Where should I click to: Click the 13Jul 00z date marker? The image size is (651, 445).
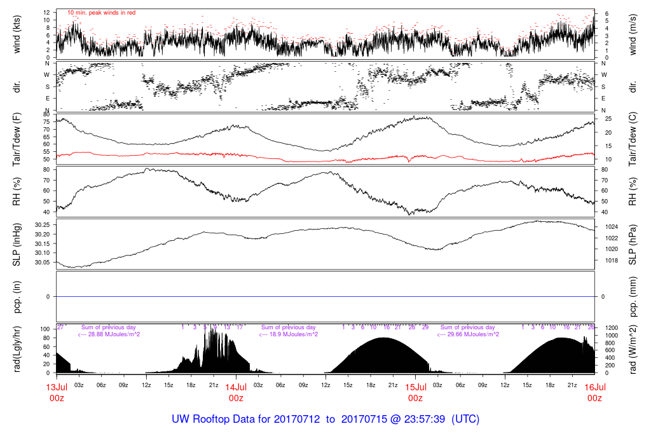tap(57, 392)
